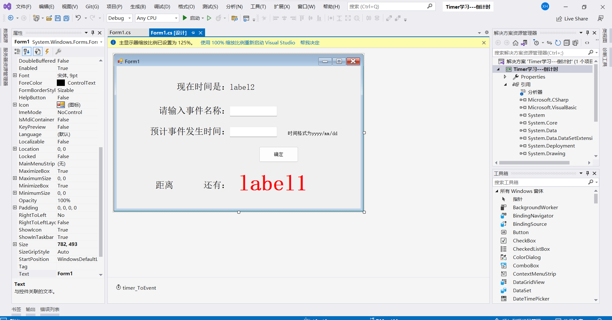The image size is (612, 320).
Task: Collapse the 引用 references node
Action: (506, 84)
